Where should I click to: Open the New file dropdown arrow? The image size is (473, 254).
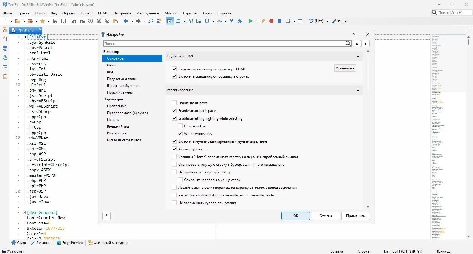12,21
